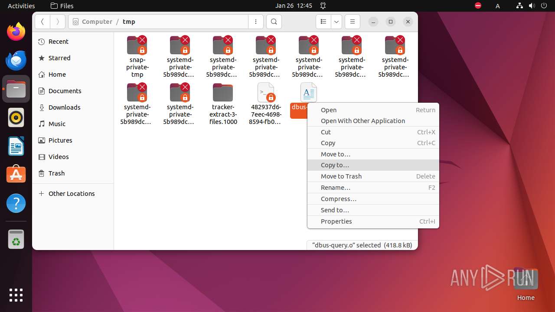
Task: Click tmp in the path bar
Action: click(129, 22)
